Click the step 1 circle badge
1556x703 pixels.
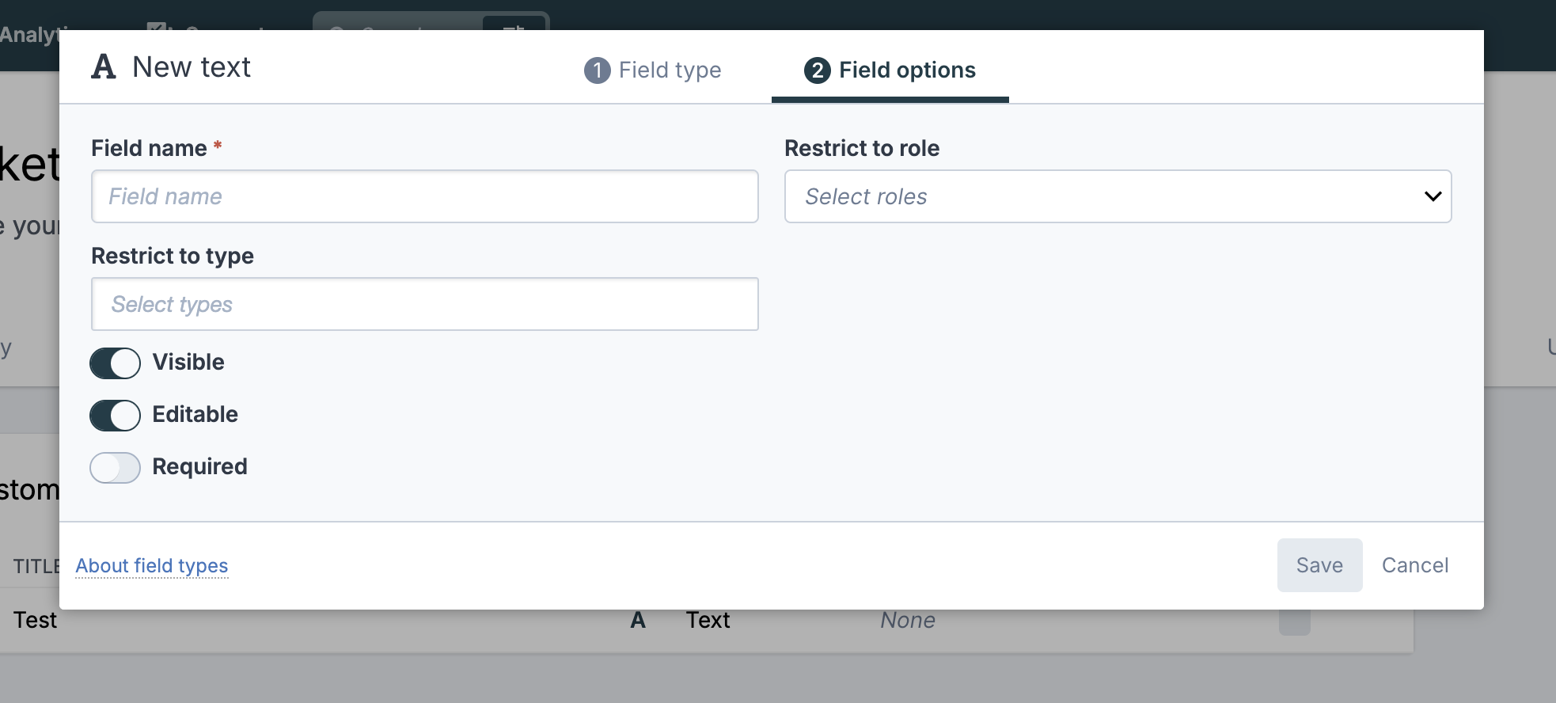tap(598, 70)
